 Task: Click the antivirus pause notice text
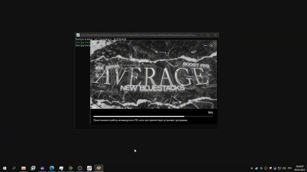(141, 120)
